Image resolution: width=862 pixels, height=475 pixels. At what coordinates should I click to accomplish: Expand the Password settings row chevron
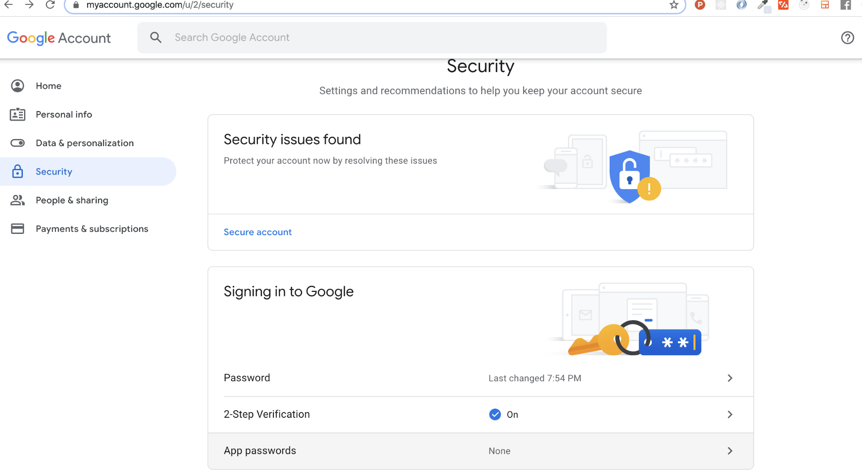click(x=730, y=378)
